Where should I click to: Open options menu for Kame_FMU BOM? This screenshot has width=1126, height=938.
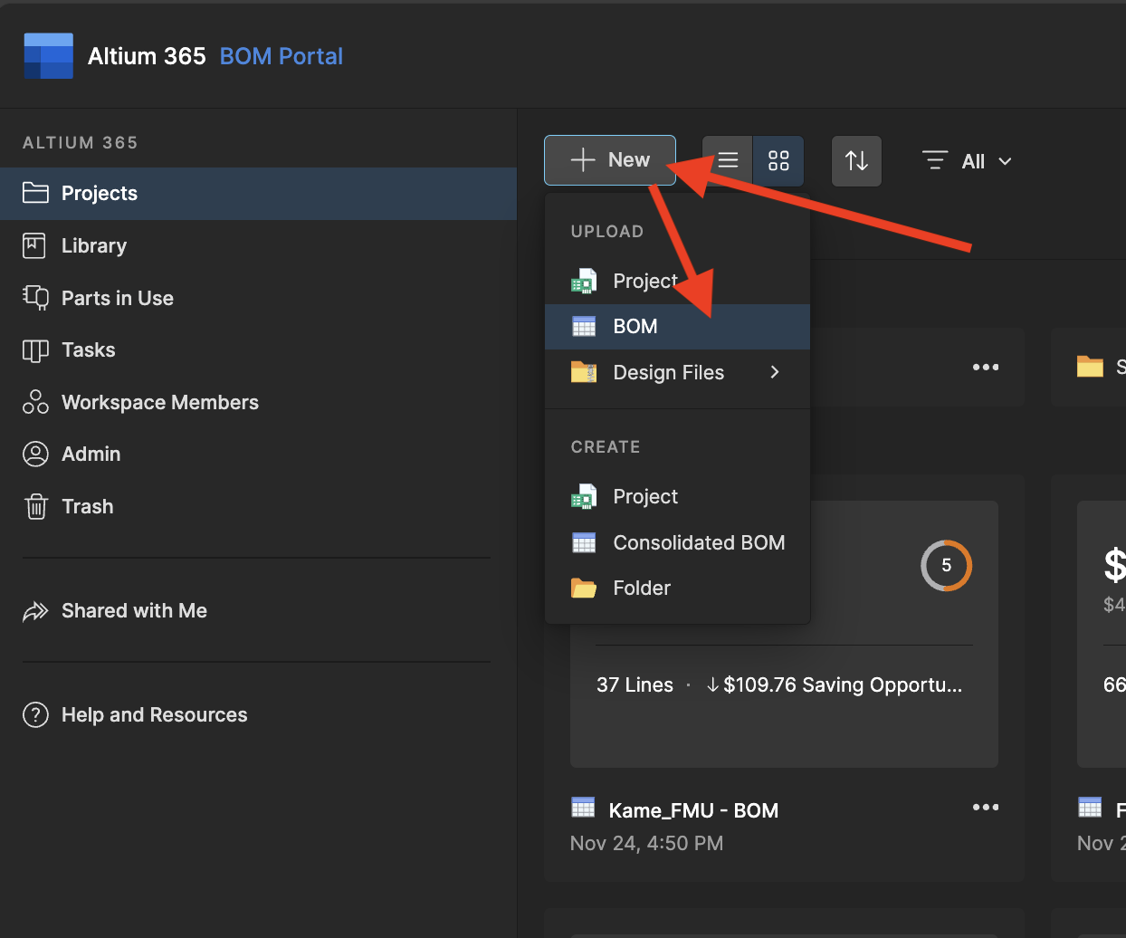point(985,808)
